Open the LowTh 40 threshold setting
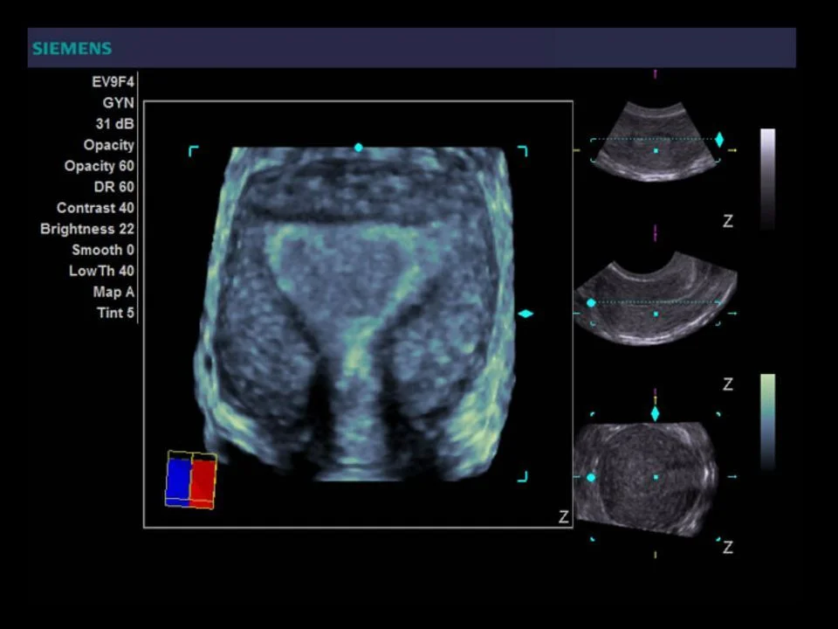This screenshot has width=838, height=629. [x=101, y=271]
